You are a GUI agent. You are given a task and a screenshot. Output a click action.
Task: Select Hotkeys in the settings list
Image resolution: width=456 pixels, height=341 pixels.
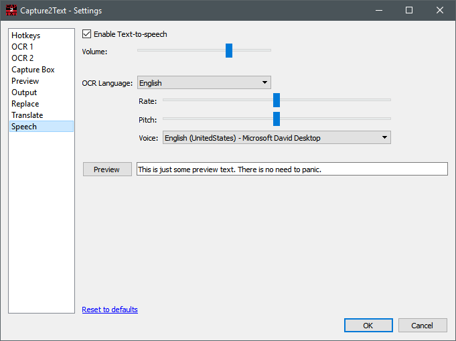tap(25, 36)
